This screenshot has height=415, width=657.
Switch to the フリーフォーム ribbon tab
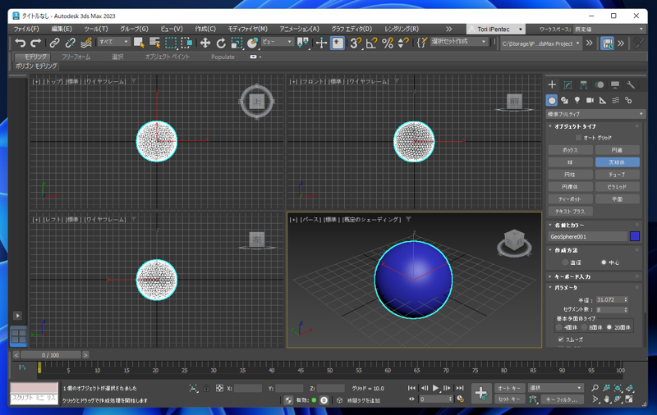click(76, 57)
